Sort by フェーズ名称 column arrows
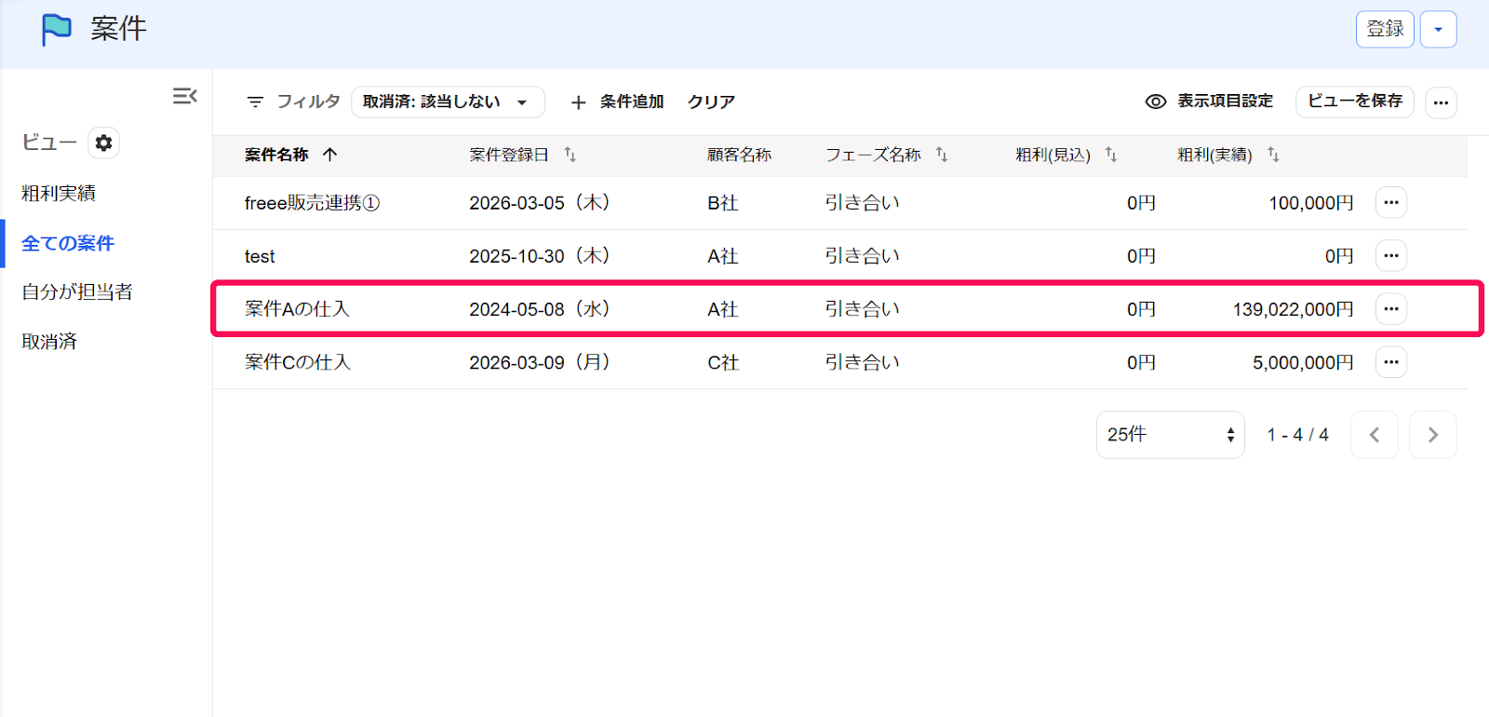 tap(942, 155)
